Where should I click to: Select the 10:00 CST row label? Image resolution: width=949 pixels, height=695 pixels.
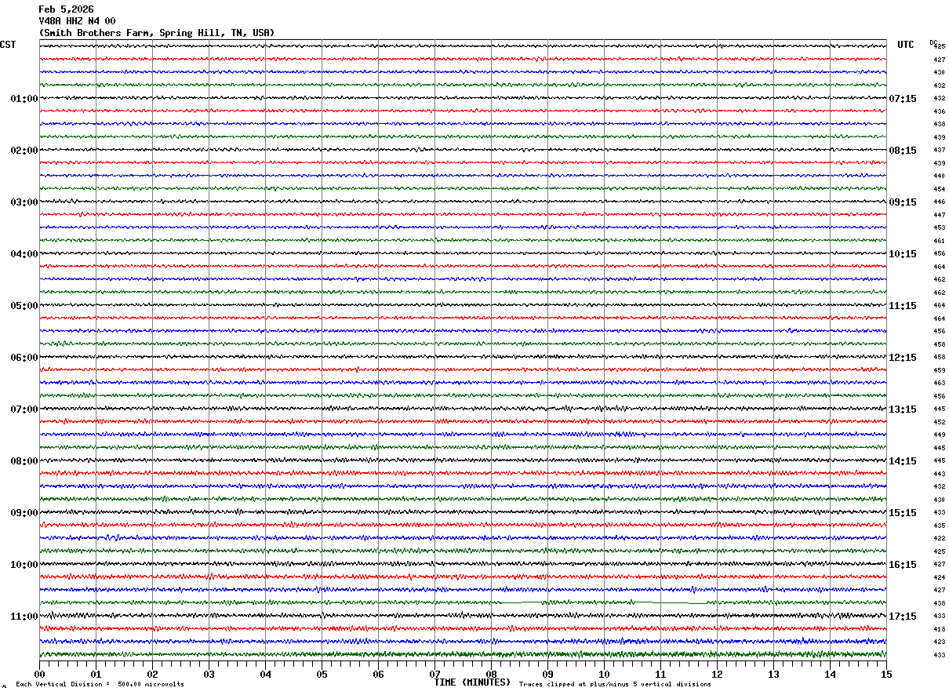click(x=24, y=565)
